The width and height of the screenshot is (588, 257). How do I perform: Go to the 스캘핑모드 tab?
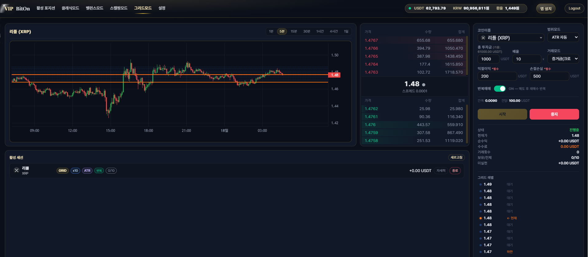pos(119,8)
